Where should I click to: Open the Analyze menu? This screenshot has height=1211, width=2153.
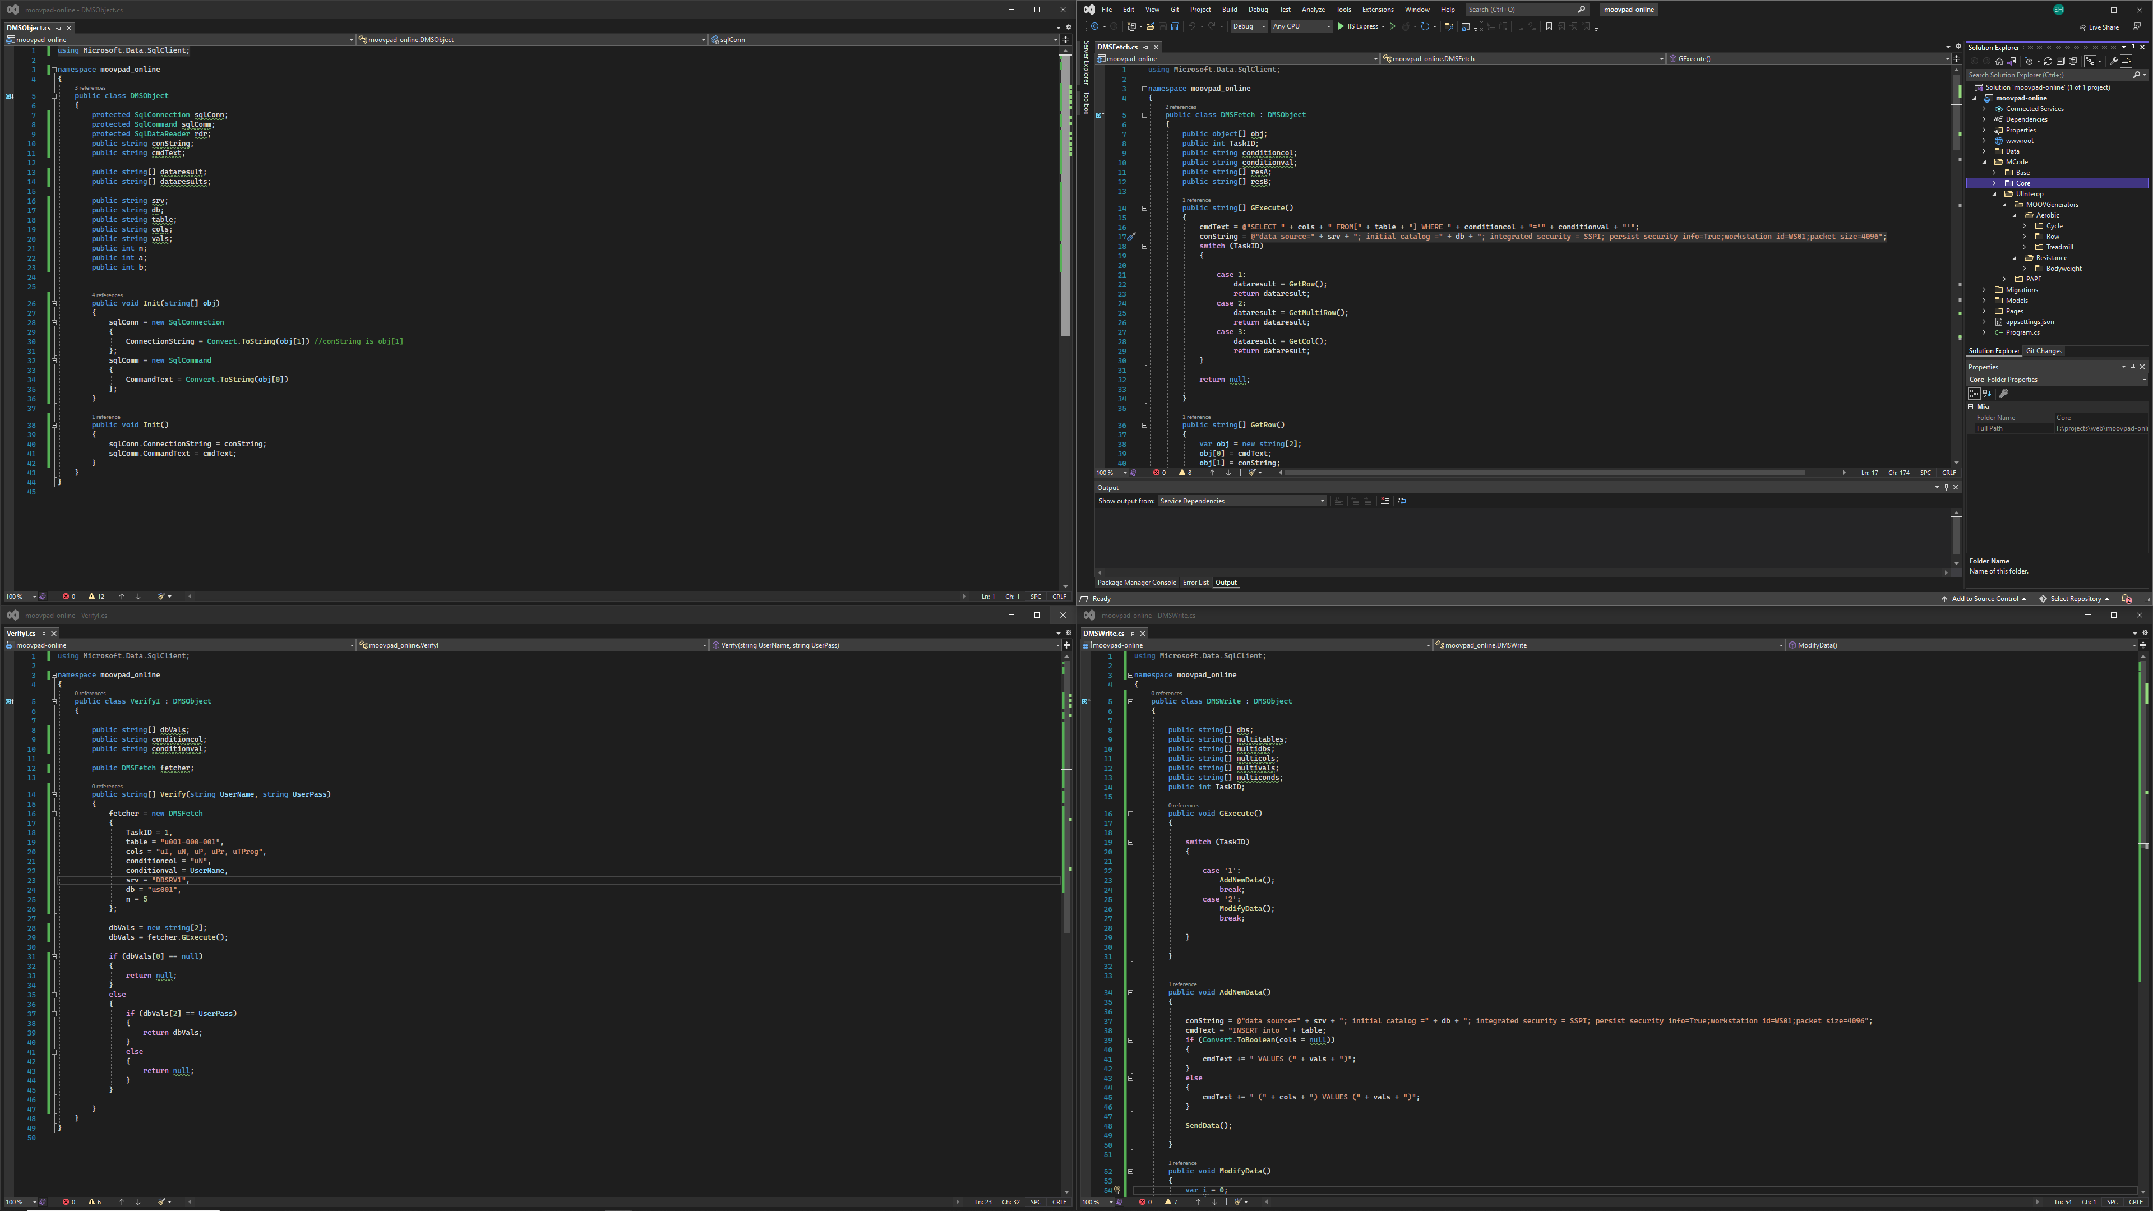[x=1313, y=9]
